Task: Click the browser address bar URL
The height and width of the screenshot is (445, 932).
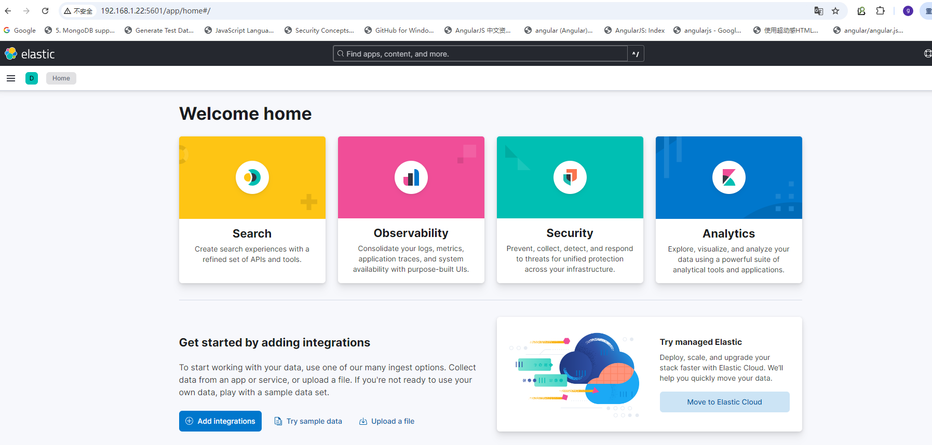Action: point(156,11)
